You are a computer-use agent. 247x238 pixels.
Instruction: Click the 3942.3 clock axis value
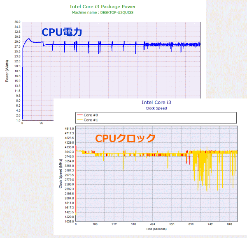pos(69,152)
